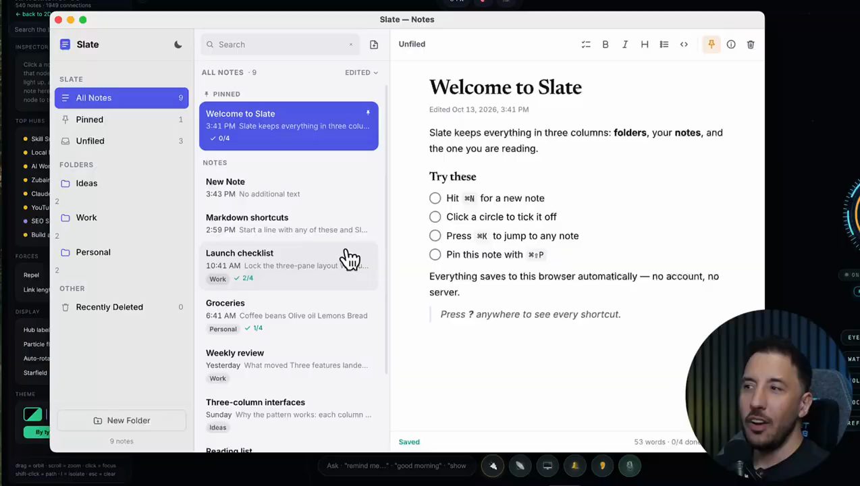Click the Recently Deleted trash icon

(x=65, y=307)
